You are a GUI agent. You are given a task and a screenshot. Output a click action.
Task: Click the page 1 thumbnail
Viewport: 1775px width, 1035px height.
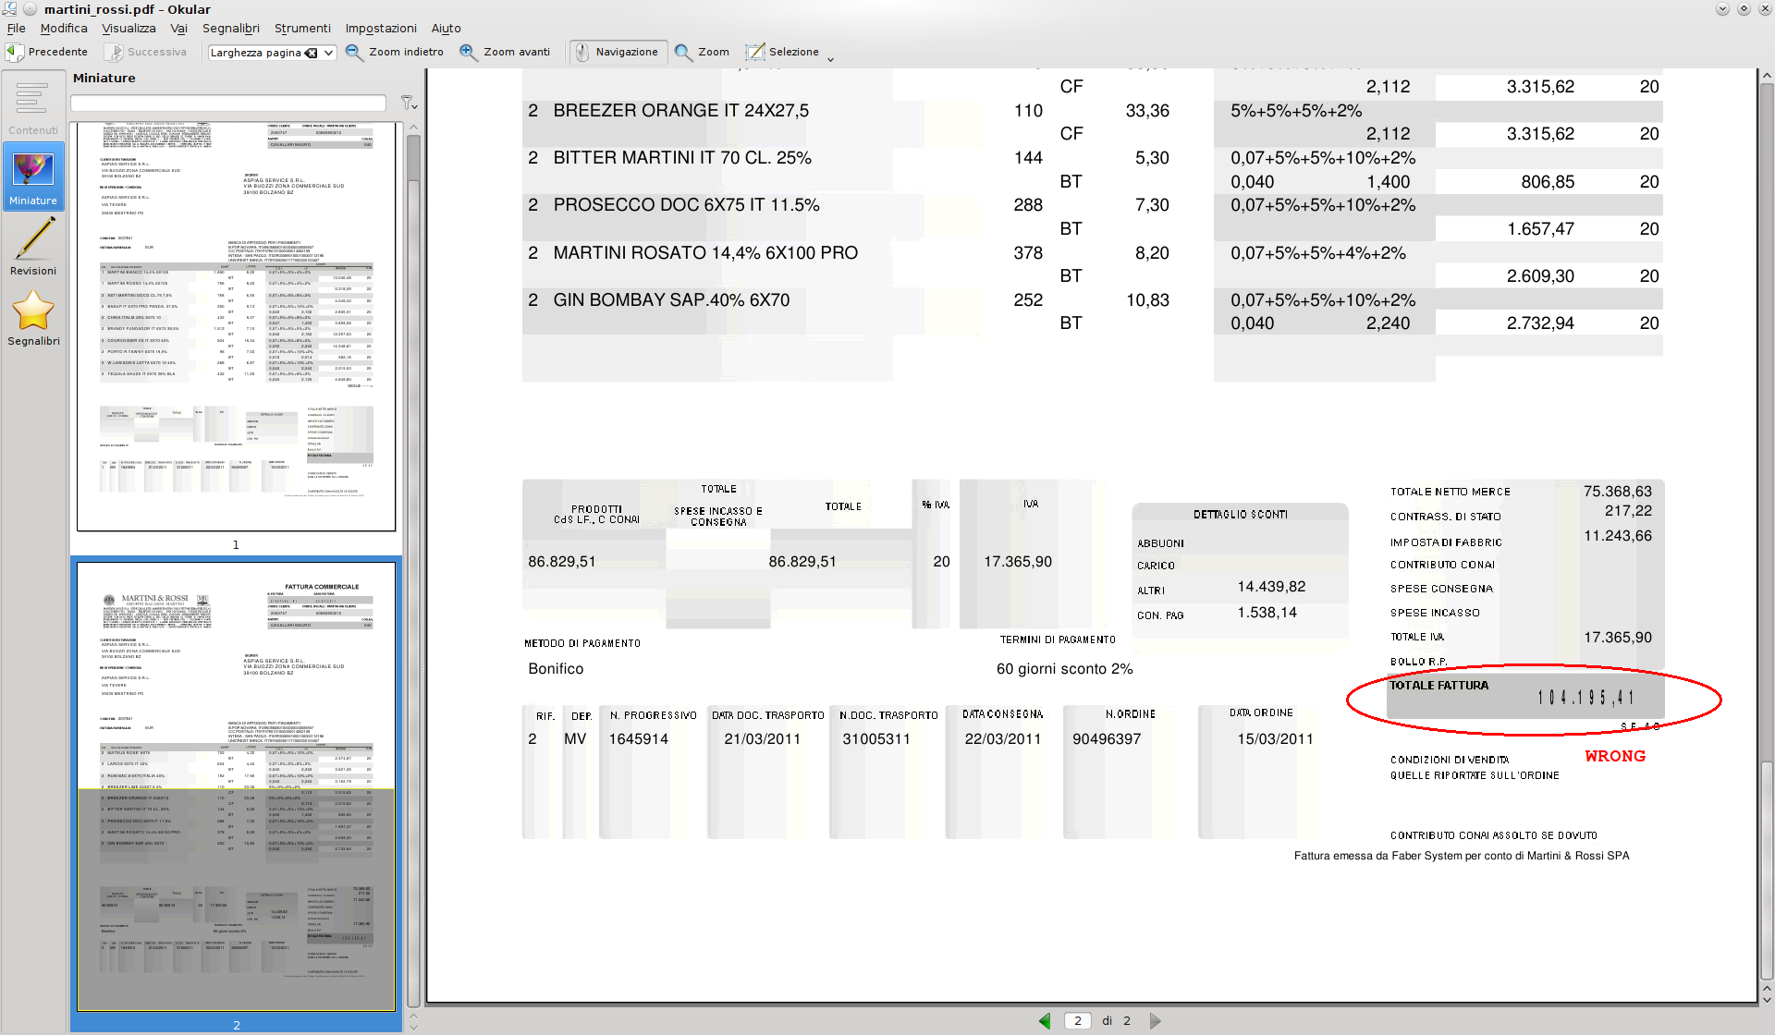point(237,326)
